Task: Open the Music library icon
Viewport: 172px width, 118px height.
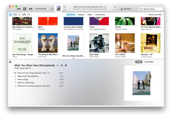Action: coord(10,15)
